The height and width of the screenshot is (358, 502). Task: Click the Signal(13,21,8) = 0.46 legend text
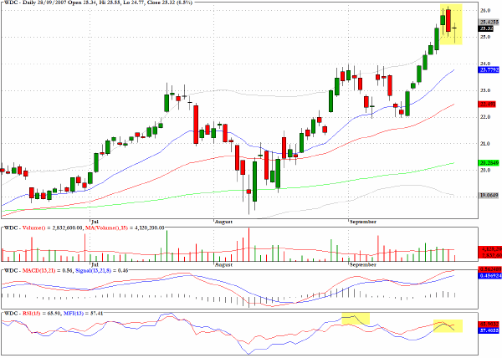(x=101, y=271)
